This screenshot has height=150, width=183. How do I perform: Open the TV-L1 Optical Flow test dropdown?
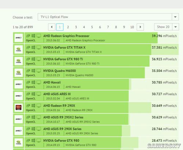pos(108,17)
